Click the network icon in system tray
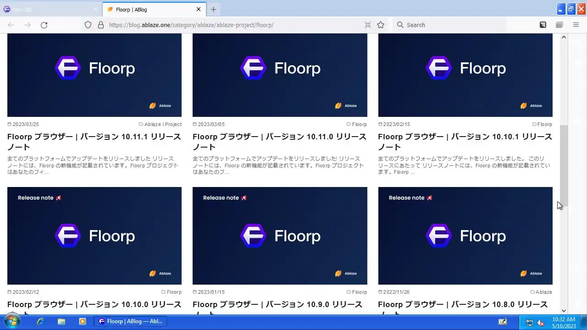 click(x=530, y=323)
